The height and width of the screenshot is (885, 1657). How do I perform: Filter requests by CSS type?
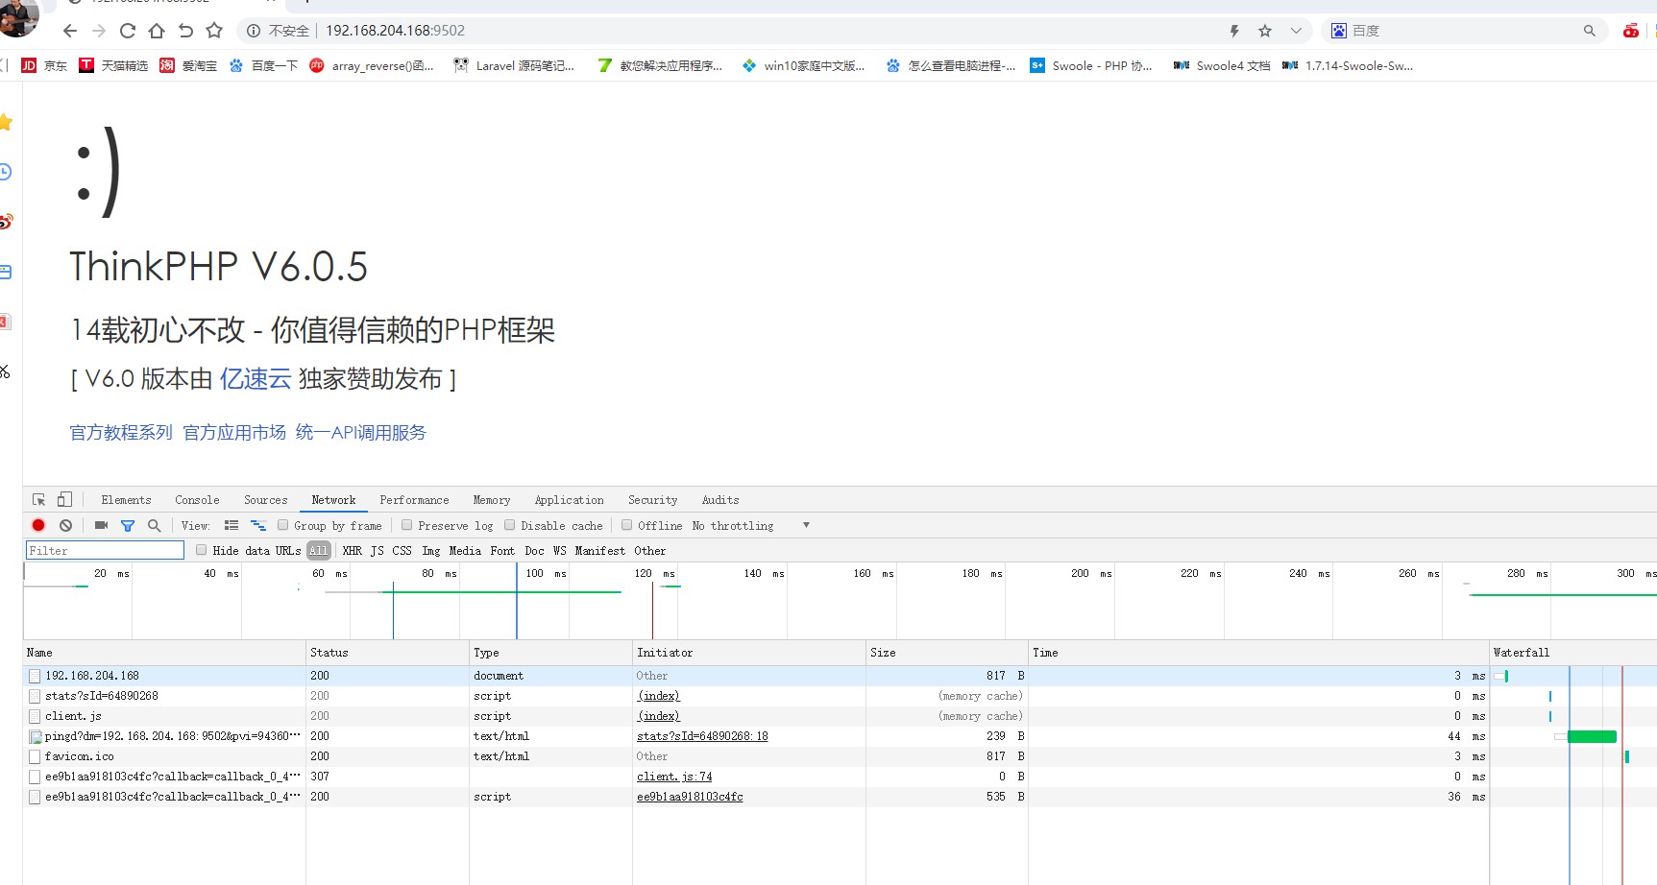click(x=402, y=550)
